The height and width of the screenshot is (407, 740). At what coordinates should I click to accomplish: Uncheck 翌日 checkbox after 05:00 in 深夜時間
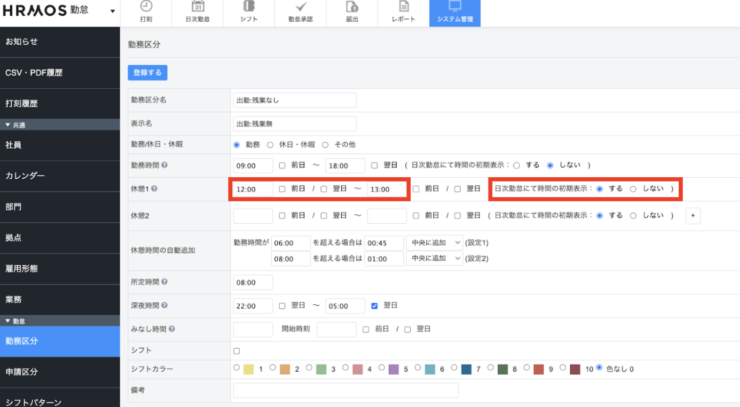(375, 306)
